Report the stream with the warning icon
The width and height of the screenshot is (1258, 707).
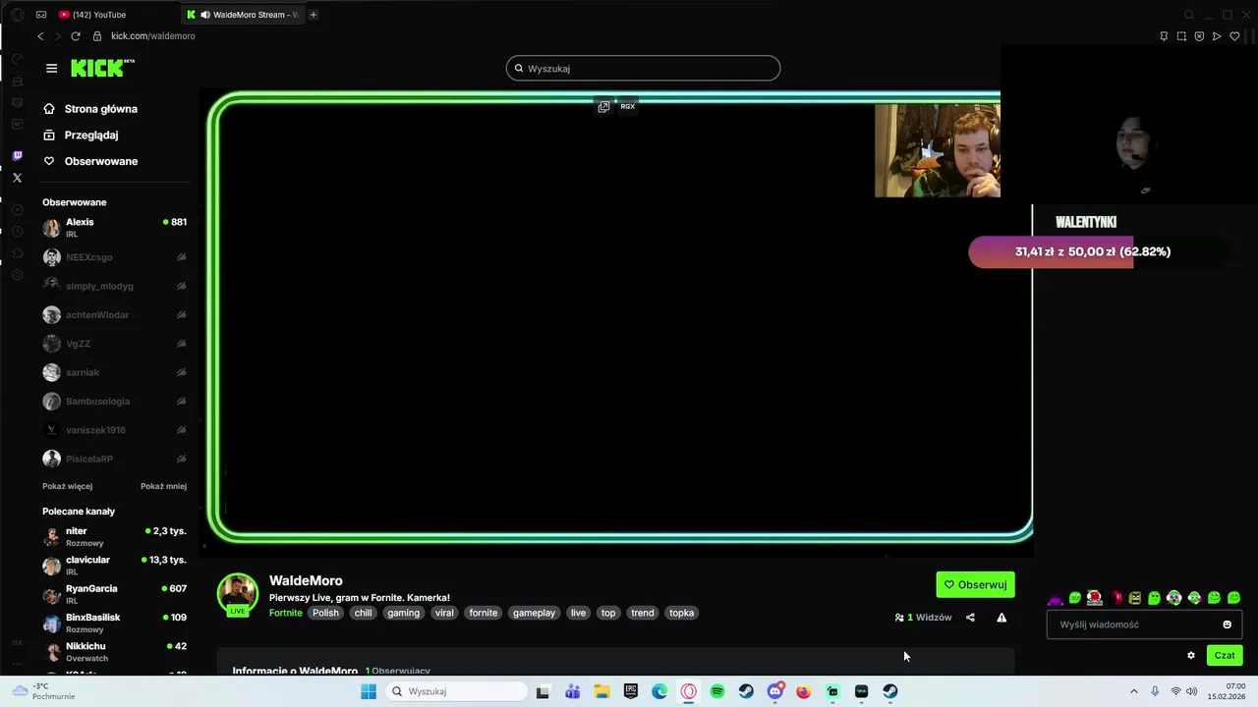click(1001, 618)
